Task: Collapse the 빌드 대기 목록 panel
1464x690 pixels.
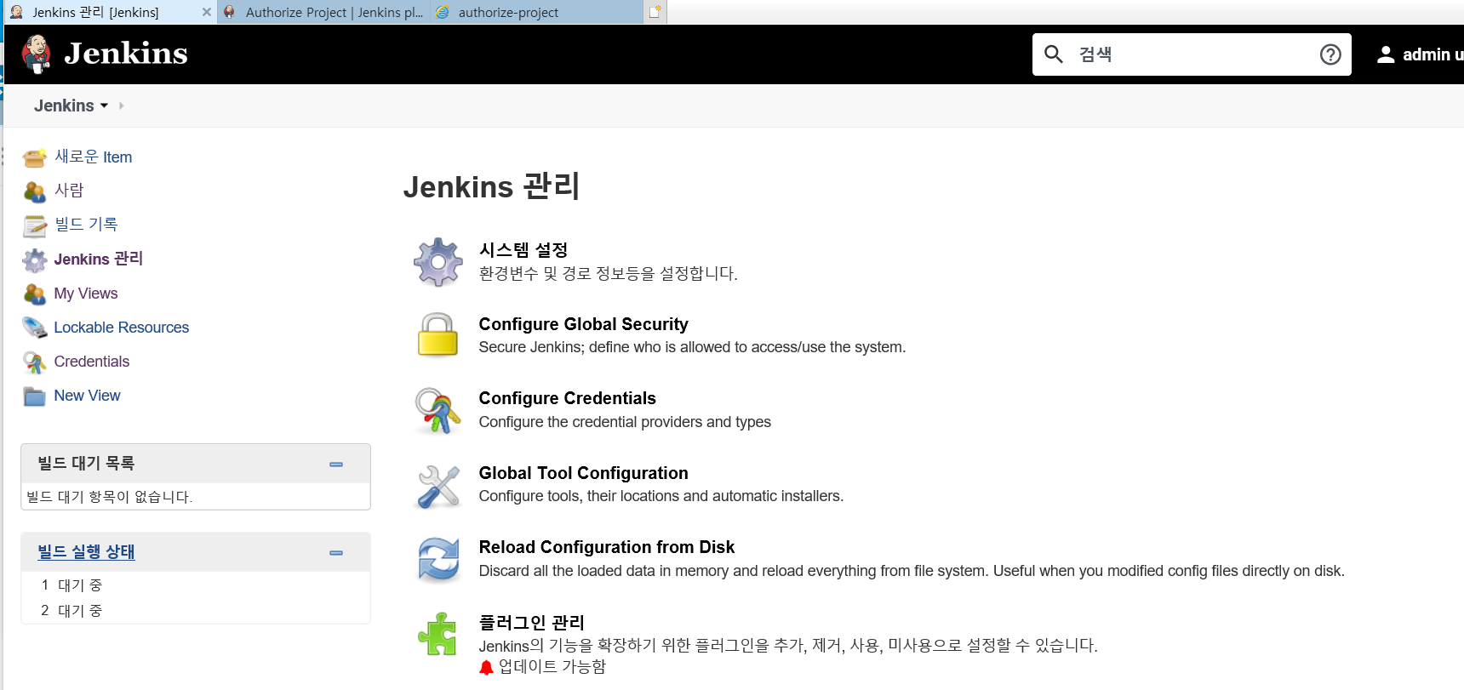Action: point(336,465)
